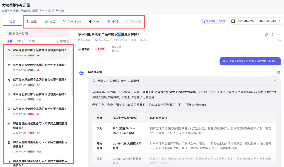Open Kimi row for 家用储能系统 question

[37, 82]
